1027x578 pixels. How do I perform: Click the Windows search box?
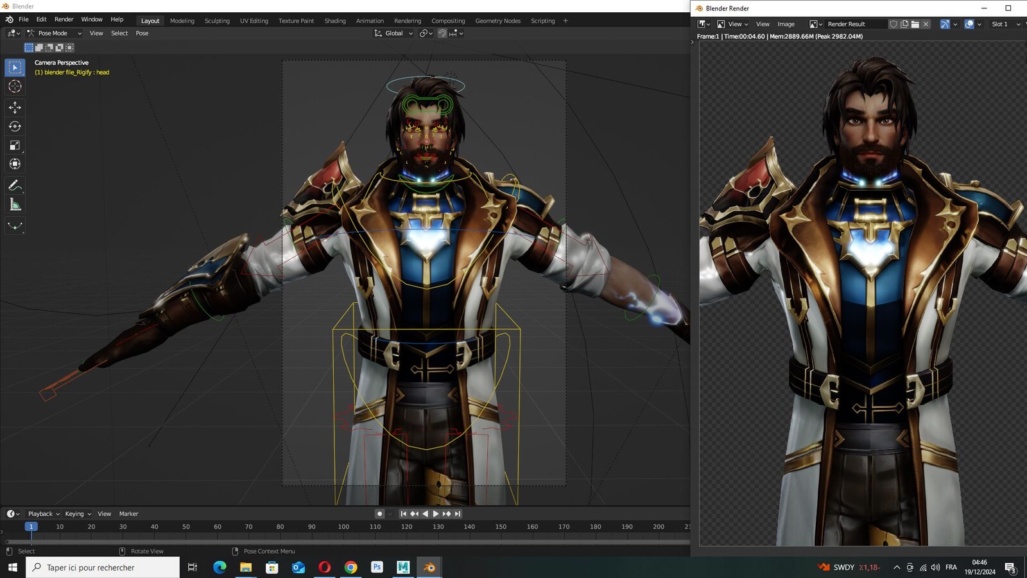[103, 567]
